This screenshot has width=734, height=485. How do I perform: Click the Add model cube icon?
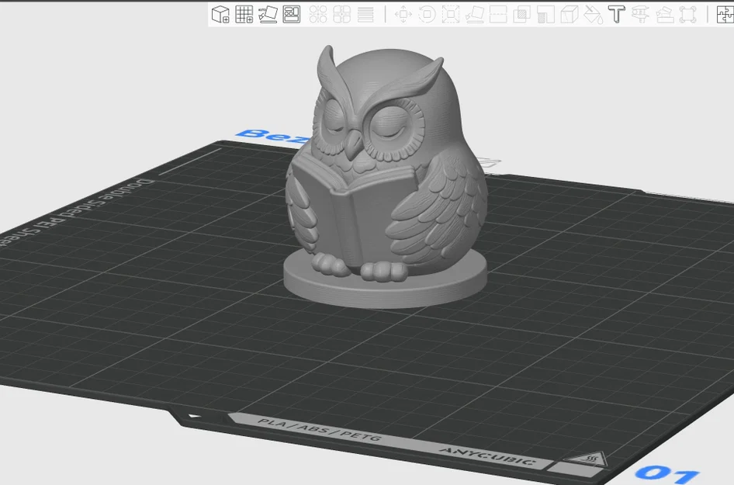[x=220, y=14]
